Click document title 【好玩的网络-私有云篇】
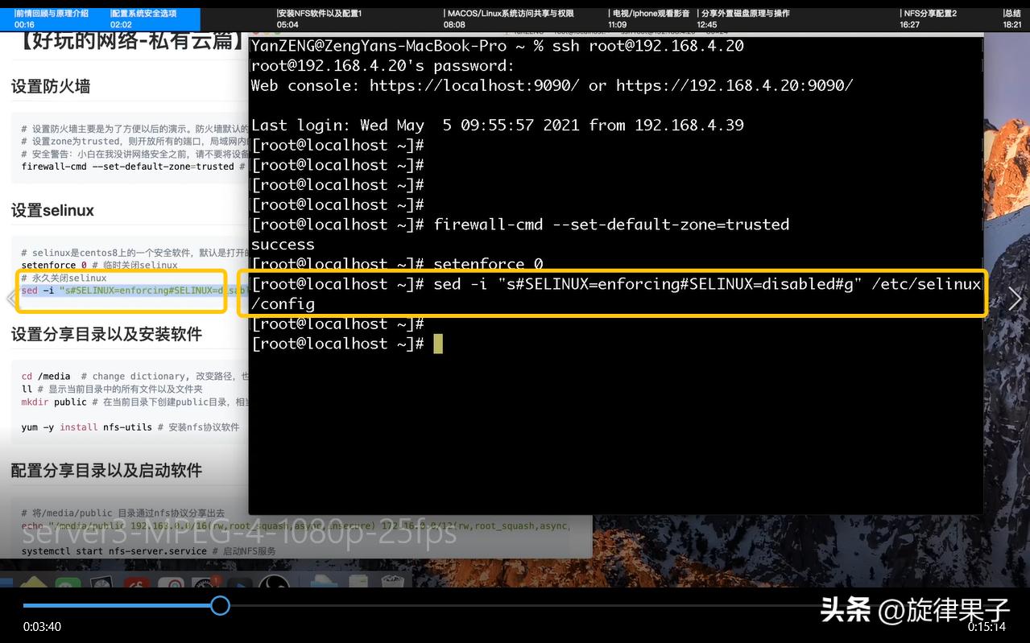This screenshot has width=1030, height=643. [127, 42]
